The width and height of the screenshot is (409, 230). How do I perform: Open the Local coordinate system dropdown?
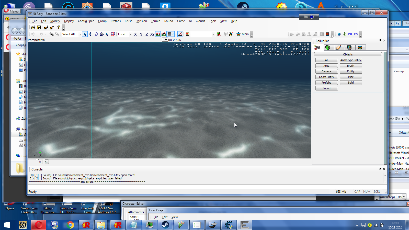pyautogui.click(x=130, y=34)
